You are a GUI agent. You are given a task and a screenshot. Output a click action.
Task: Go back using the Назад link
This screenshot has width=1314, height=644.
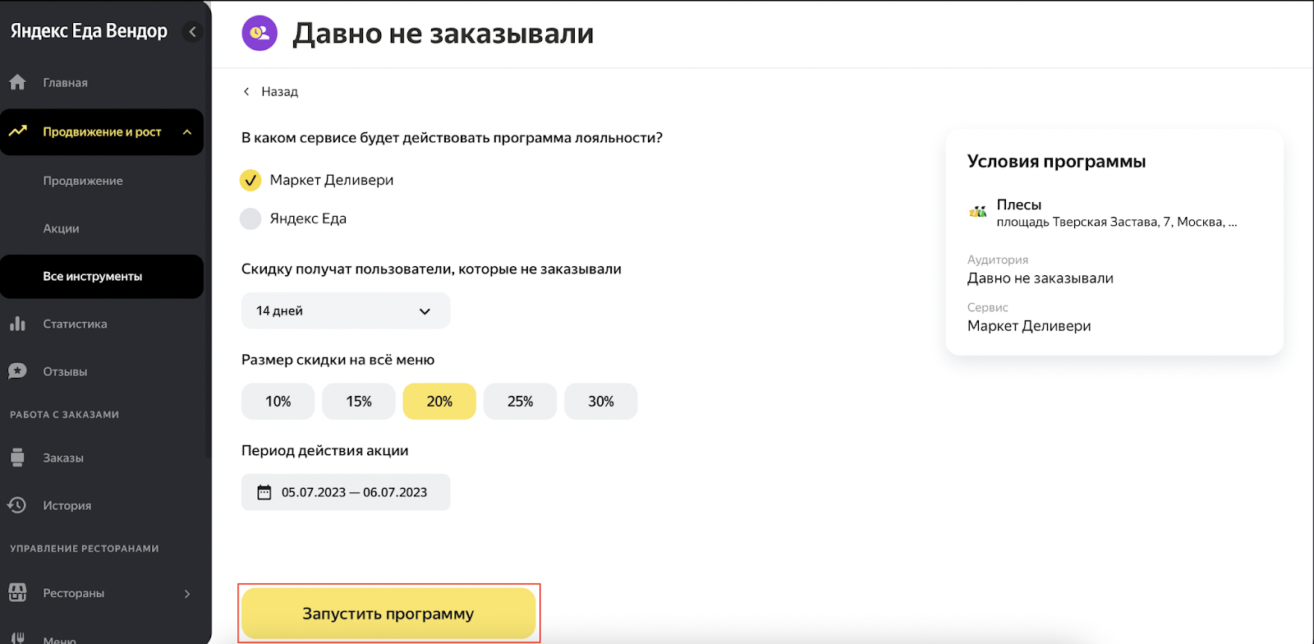(271, 91)
